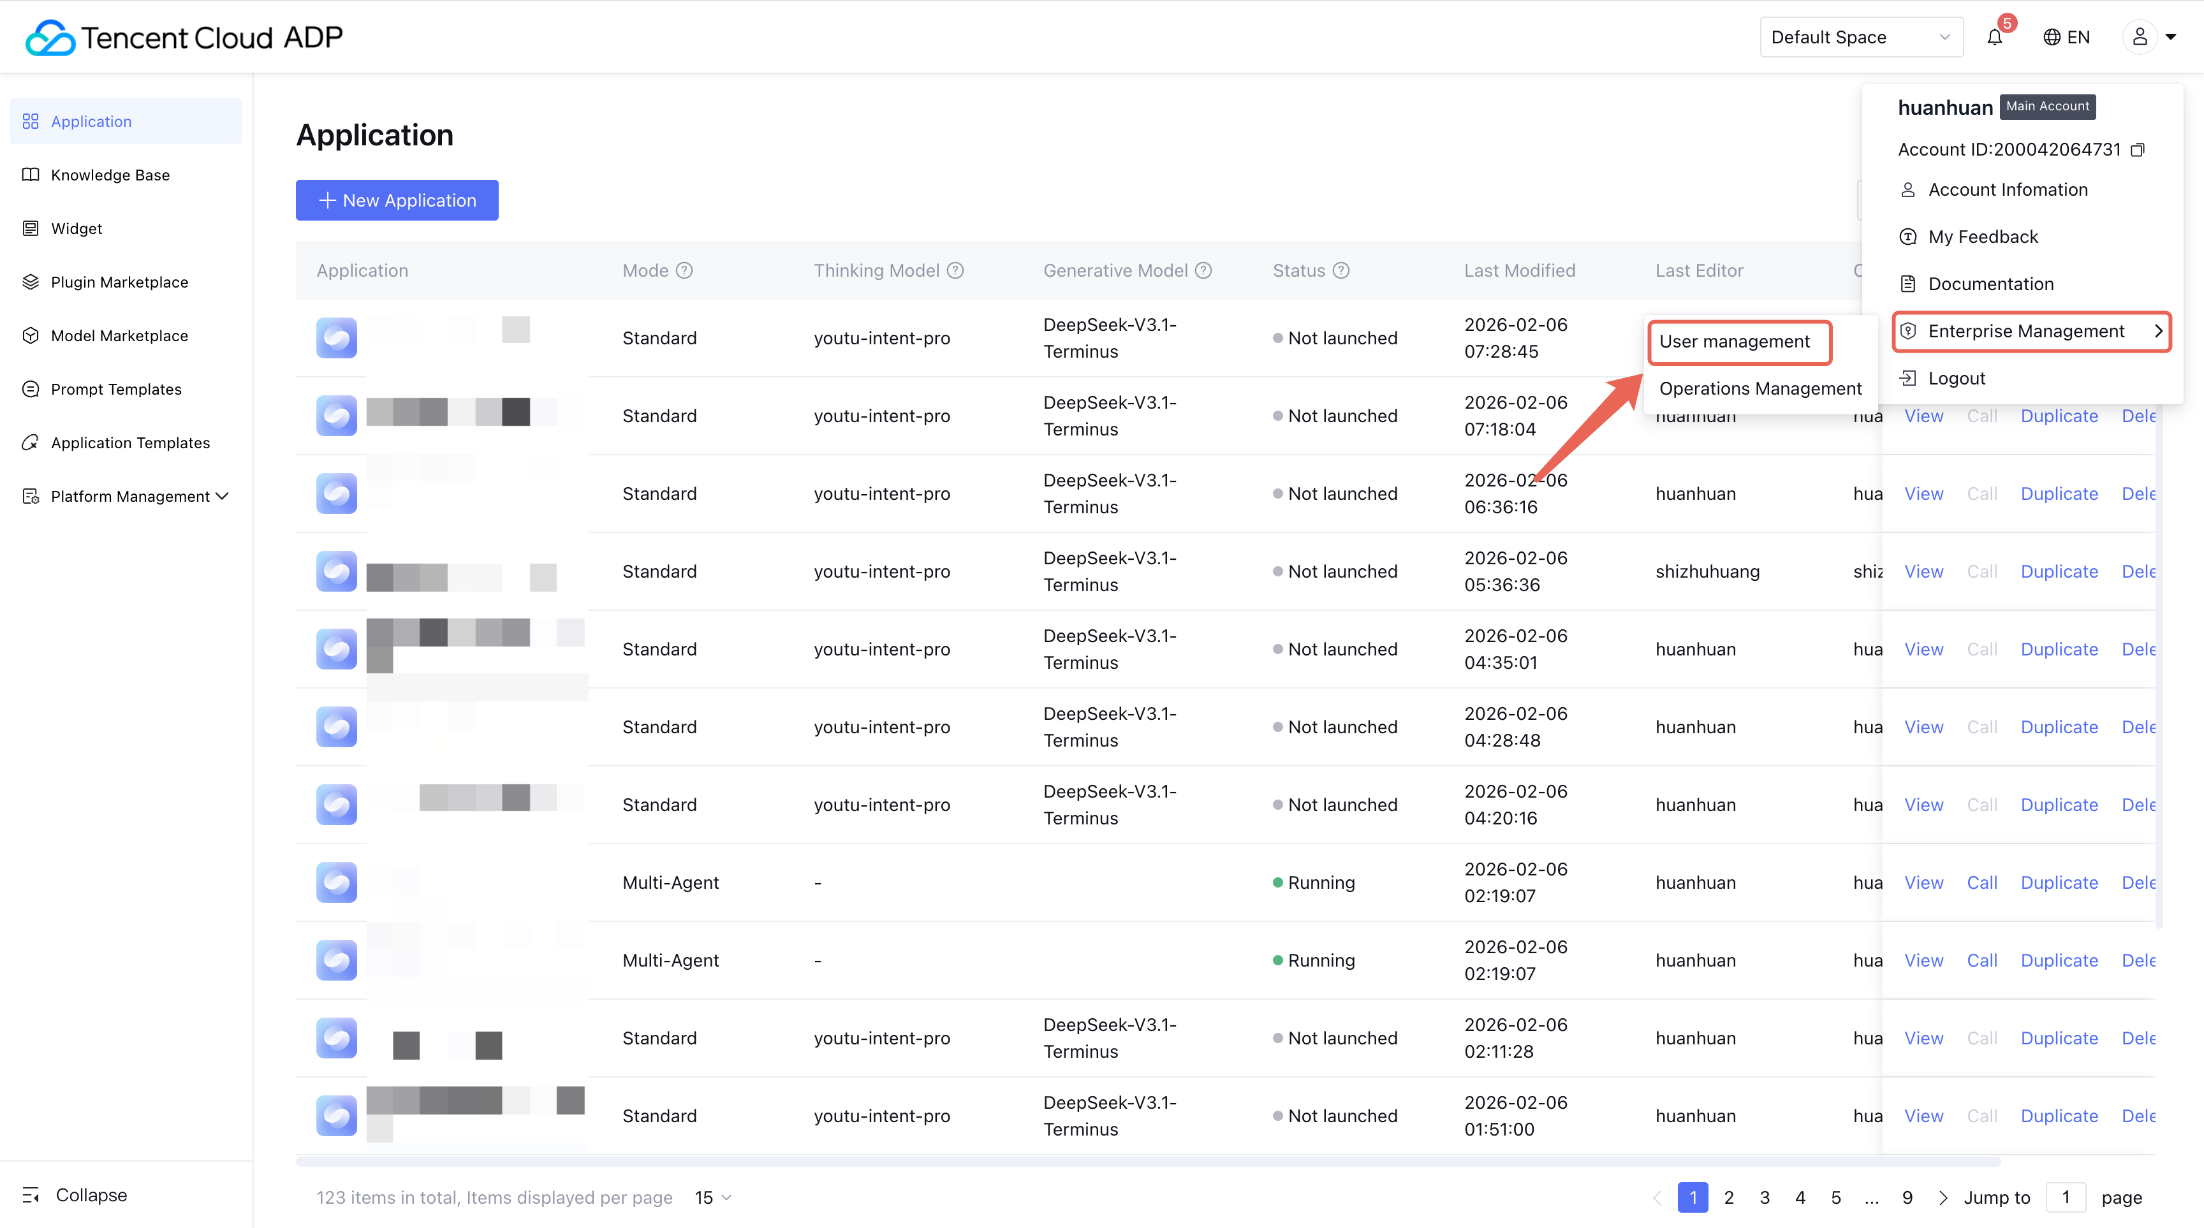Click the Generative Model help icon

(x=1203, y=270)
